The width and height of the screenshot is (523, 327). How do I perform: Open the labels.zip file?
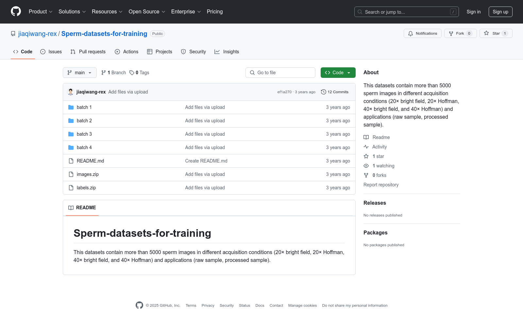[x=86, y=188]
